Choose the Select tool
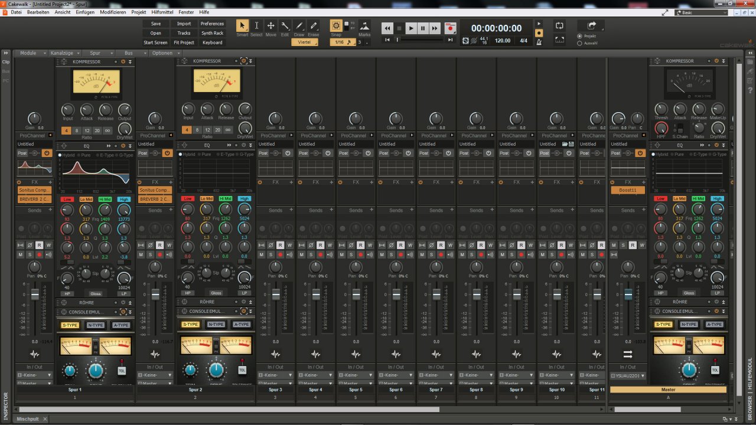 point(256,26)
